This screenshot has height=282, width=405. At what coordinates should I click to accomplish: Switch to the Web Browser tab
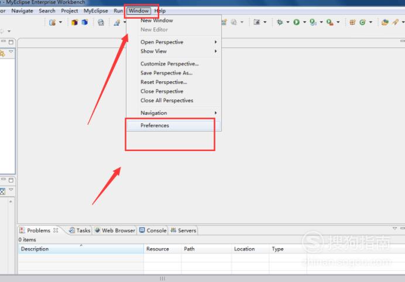click(115, 231)
